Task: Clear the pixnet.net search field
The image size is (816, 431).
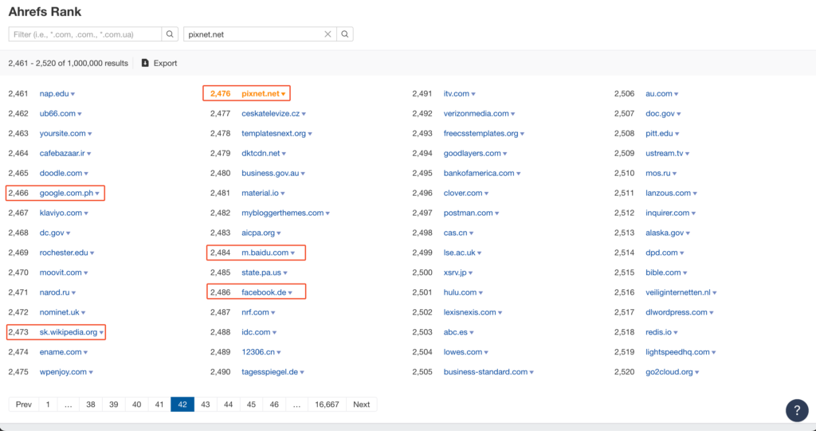Action: click(x=328, y=34)
